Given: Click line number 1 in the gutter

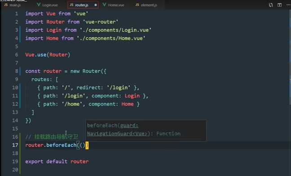Looking at the screenshot, I should pyautogui.click(x=17, y=14).
